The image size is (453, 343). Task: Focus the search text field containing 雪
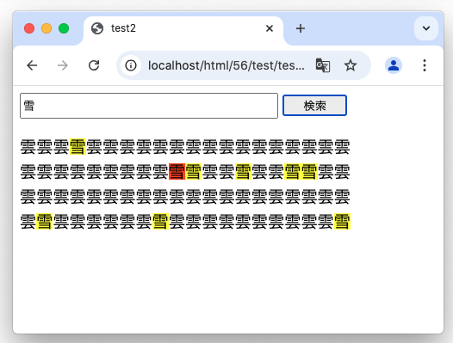click(149, 106)
